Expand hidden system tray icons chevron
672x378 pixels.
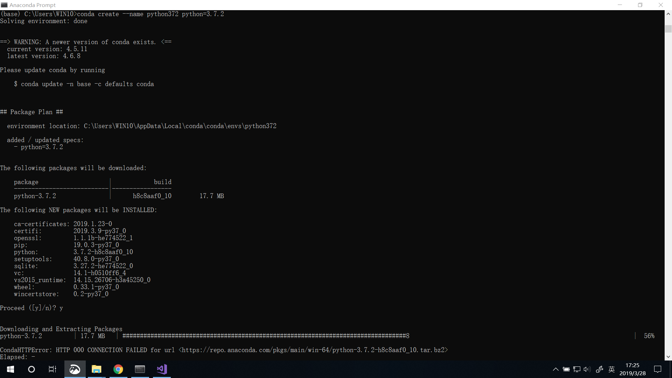[555, 369]
